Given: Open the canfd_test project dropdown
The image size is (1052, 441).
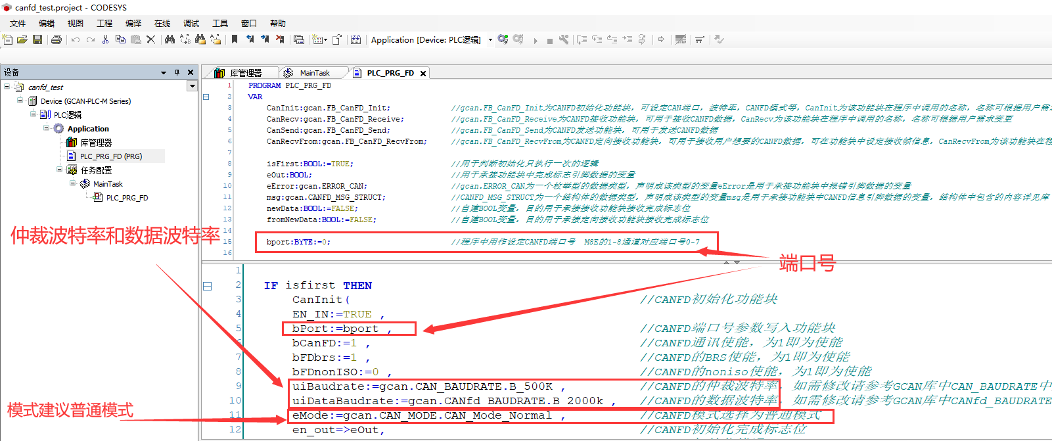Looking at the screenshot, I should [x=192, y=86].
